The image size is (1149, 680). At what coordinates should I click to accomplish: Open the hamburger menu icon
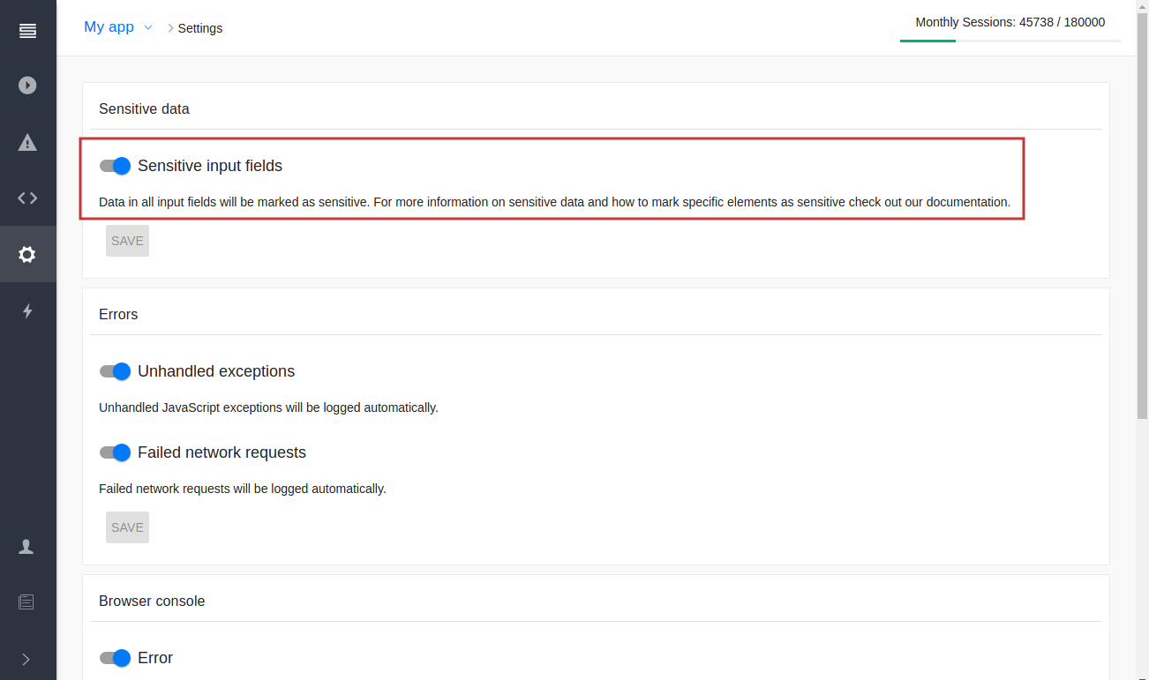[27, 32]
